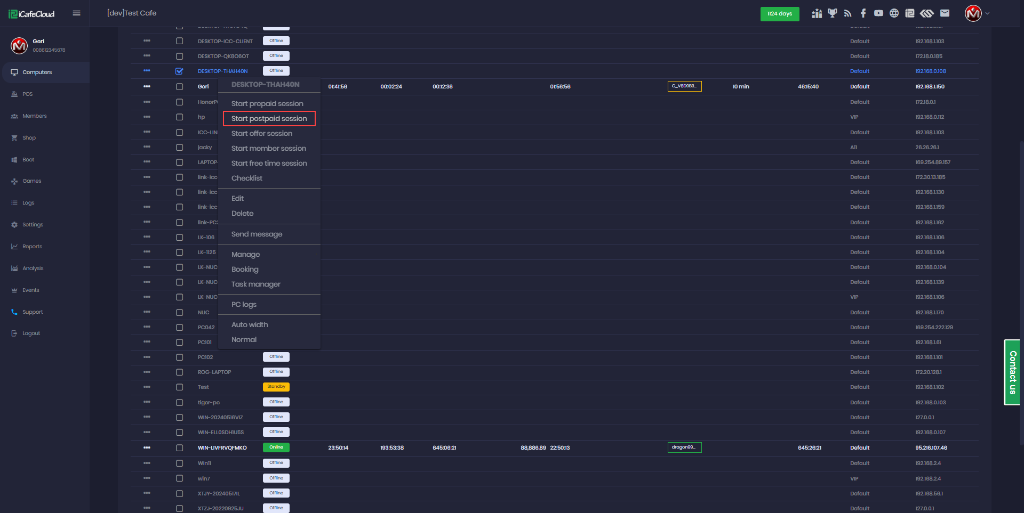Open the leaderboard stars icon in header
The height and width of the screenshot is (513, 1024).
pyautogui.click(x=817, y=13)
